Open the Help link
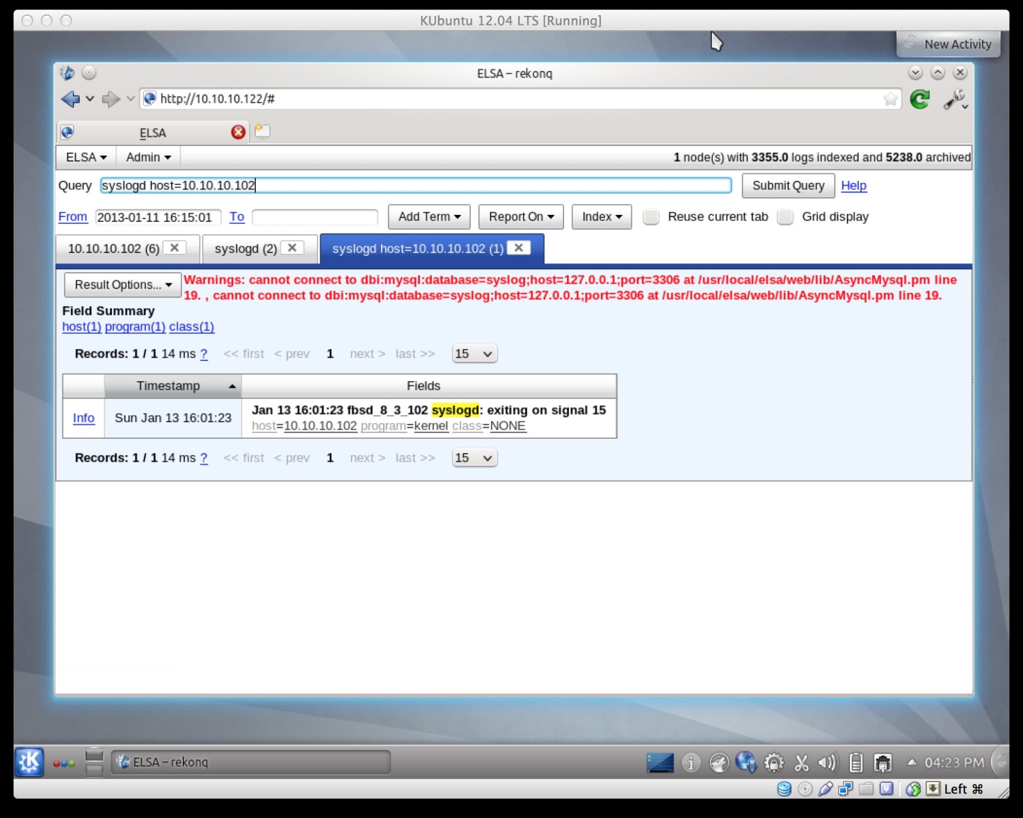The image size is (1023, 818). [854, 185]
